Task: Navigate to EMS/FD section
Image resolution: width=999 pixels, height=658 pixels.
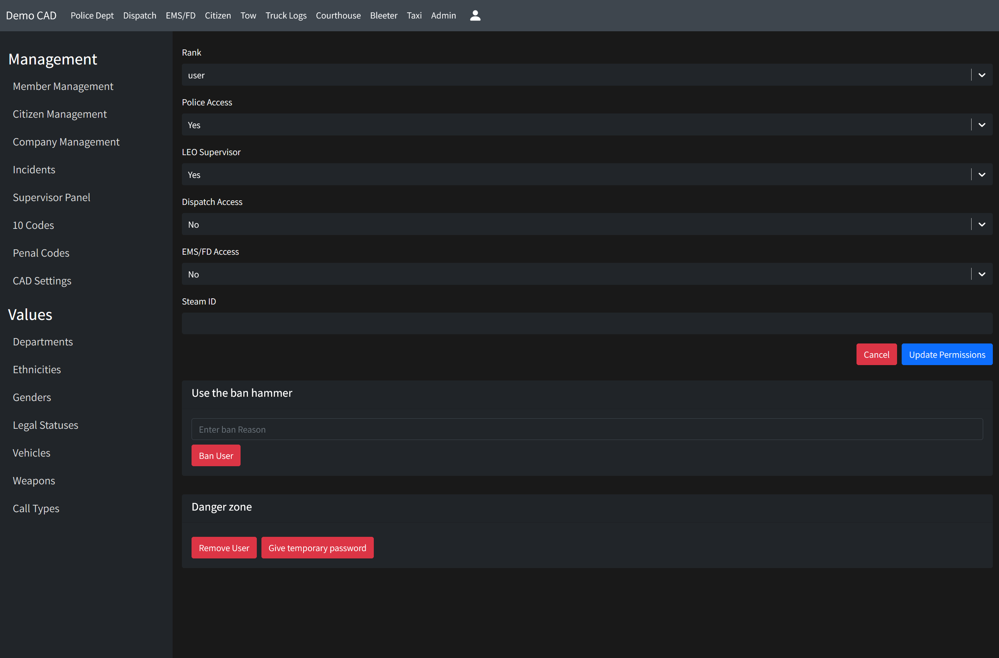Action: (x=181, y=15)
